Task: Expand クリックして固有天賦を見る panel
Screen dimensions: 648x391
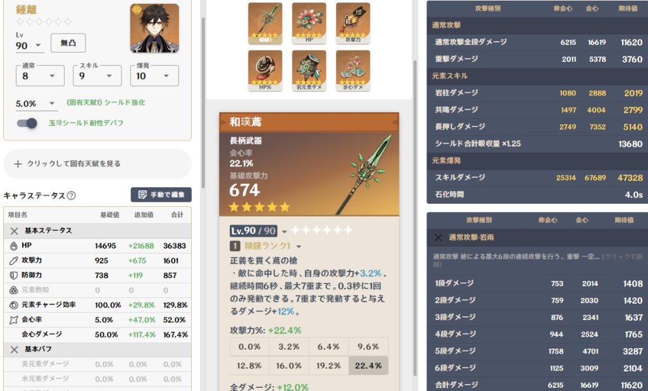Action: coord(97,164)
